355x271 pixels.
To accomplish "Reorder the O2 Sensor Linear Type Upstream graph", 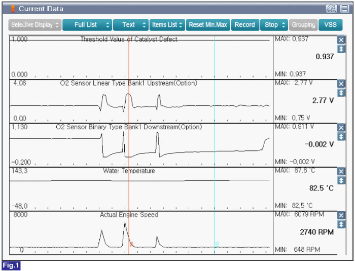I will click(341, 93).
